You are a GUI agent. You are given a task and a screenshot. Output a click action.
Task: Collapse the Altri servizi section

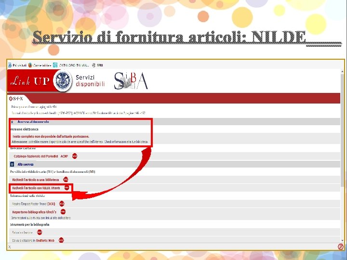[x=12, y=164]
